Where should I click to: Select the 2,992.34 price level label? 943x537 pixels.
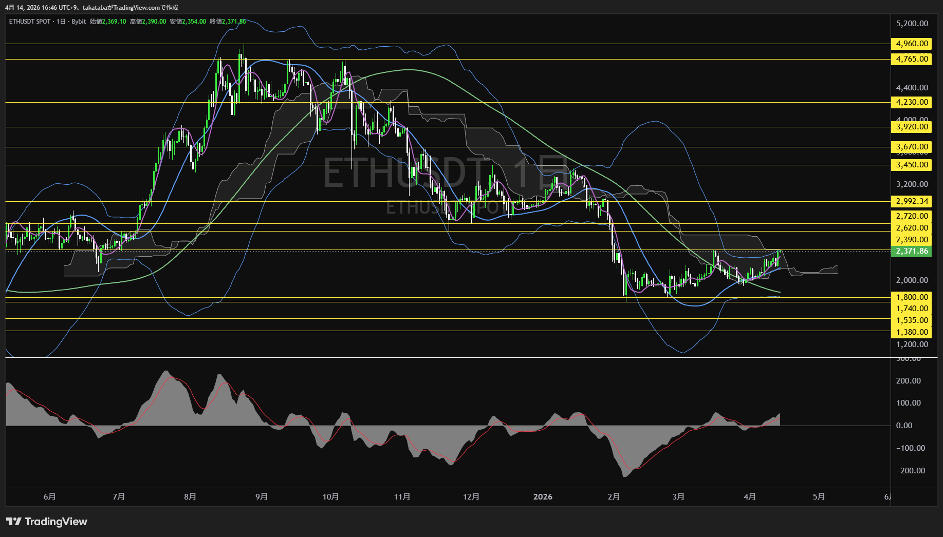pyautogui.click(x=912, y=201)
